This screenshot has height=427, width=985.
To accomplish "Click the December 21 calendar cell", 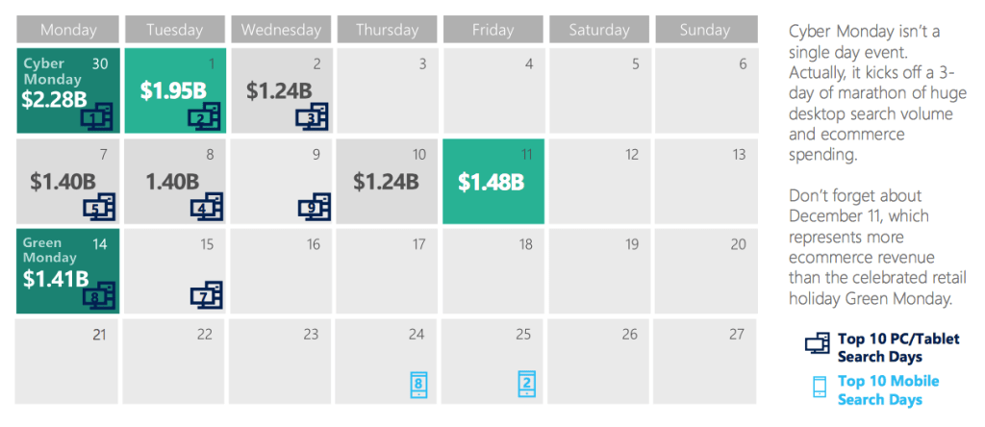I will tap(68, 362).
